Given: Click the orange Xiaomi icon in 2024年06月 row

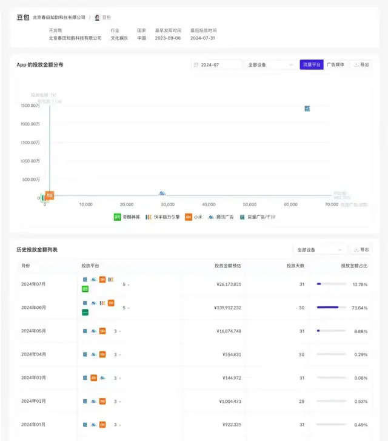Looking at the screenshot, I should tap(111, 303).
